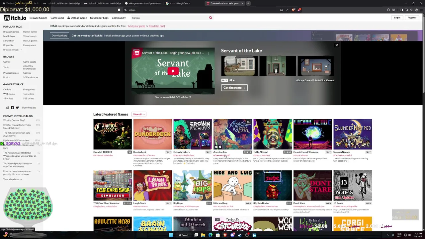Click the Hide and Luig title
Image resolution: width=425 pixels, height=239 pixels.
(220, 203)
